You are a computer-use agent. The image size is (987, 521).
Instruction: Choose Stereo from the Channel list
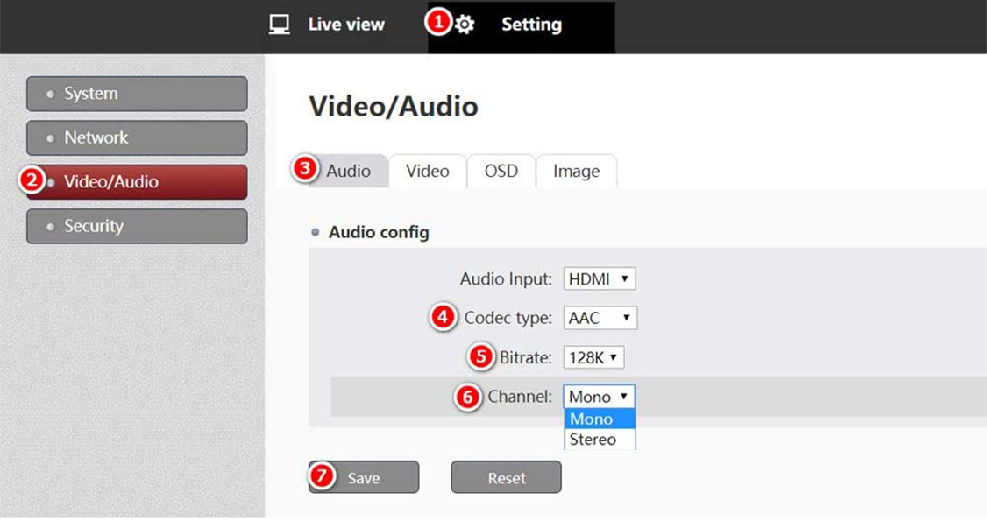[599, 440]
